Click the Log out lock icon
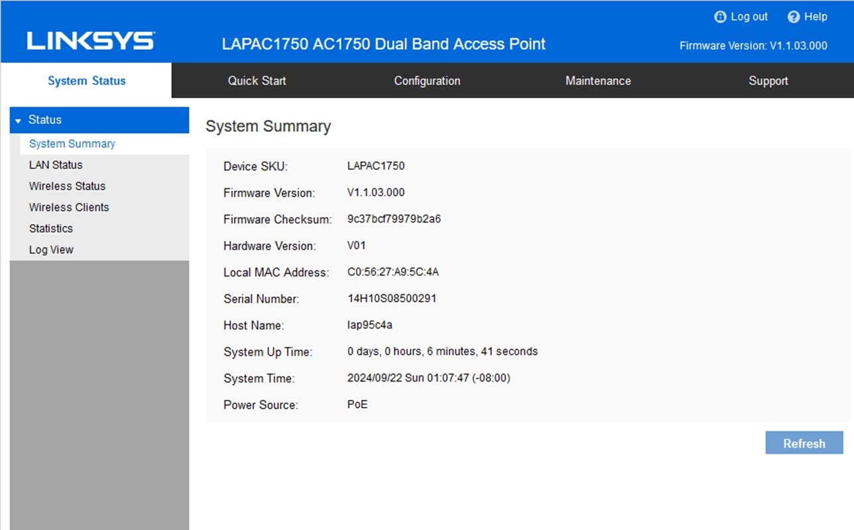Screen dimensions: 854x530 pyautogui.click(x=720, y=17)
